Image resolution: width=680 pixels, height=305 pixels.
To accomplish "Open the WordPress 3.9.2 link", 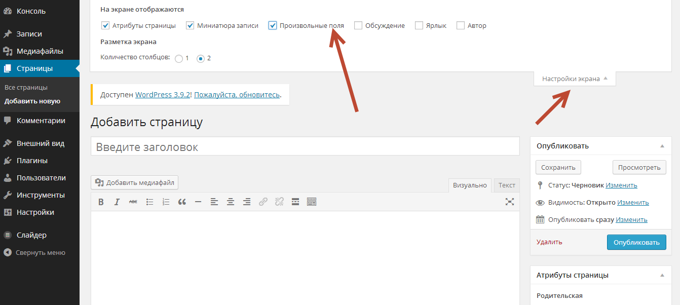I will (x=163, y=95).
